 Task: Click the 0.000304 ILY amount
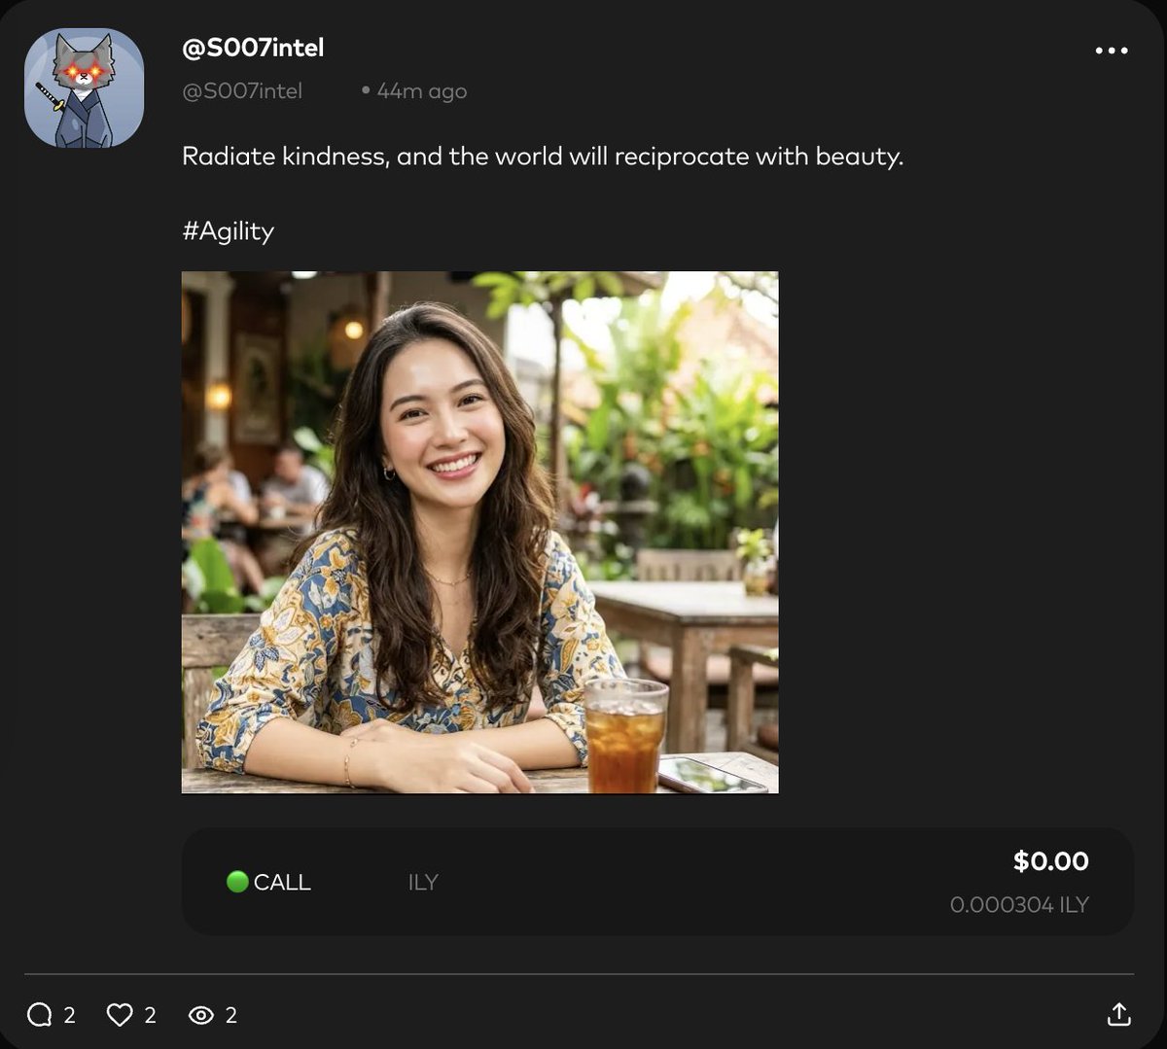[1019, 904]
